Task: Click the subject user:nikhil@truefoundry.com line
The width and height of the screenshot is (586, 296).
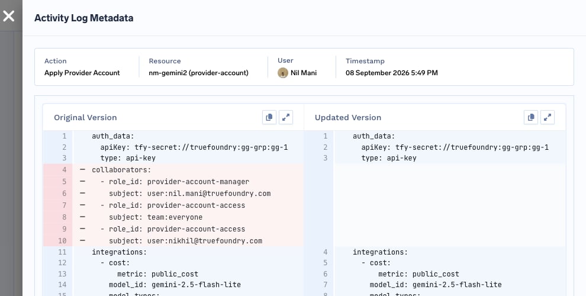Action: click(186, 241)
